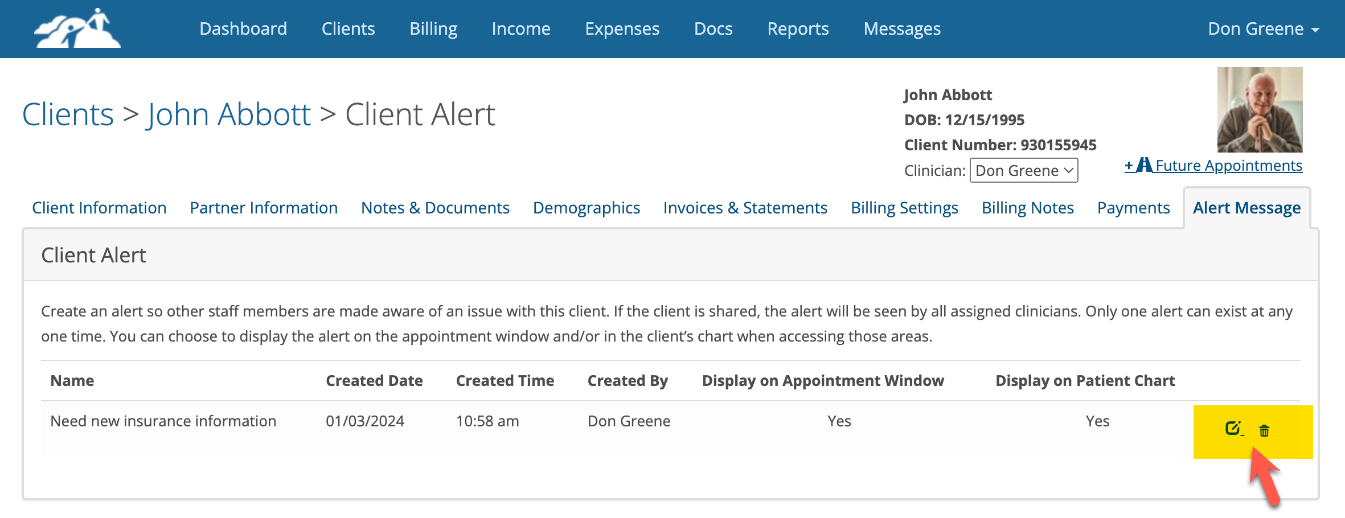This screenshot has height=518, width=1345.
Task: Click the John Abbott breadcrumb link
Action: [x=229, y=114]
